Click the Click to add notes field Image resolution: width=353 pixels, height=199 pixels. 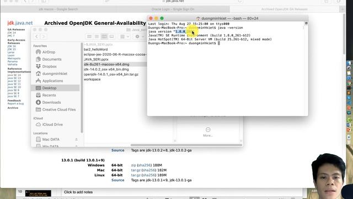(x=78, y=192)
